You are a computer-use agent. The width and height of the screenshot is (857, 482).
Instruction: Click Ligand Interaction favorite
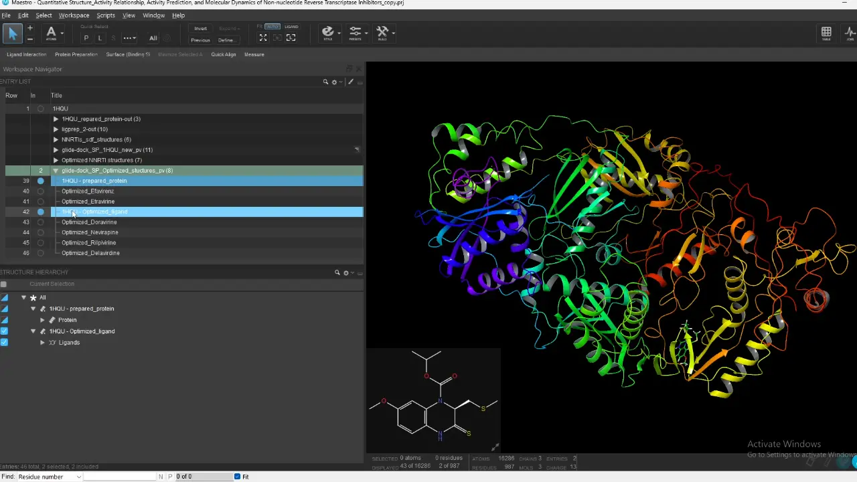(x=27, y=55)
